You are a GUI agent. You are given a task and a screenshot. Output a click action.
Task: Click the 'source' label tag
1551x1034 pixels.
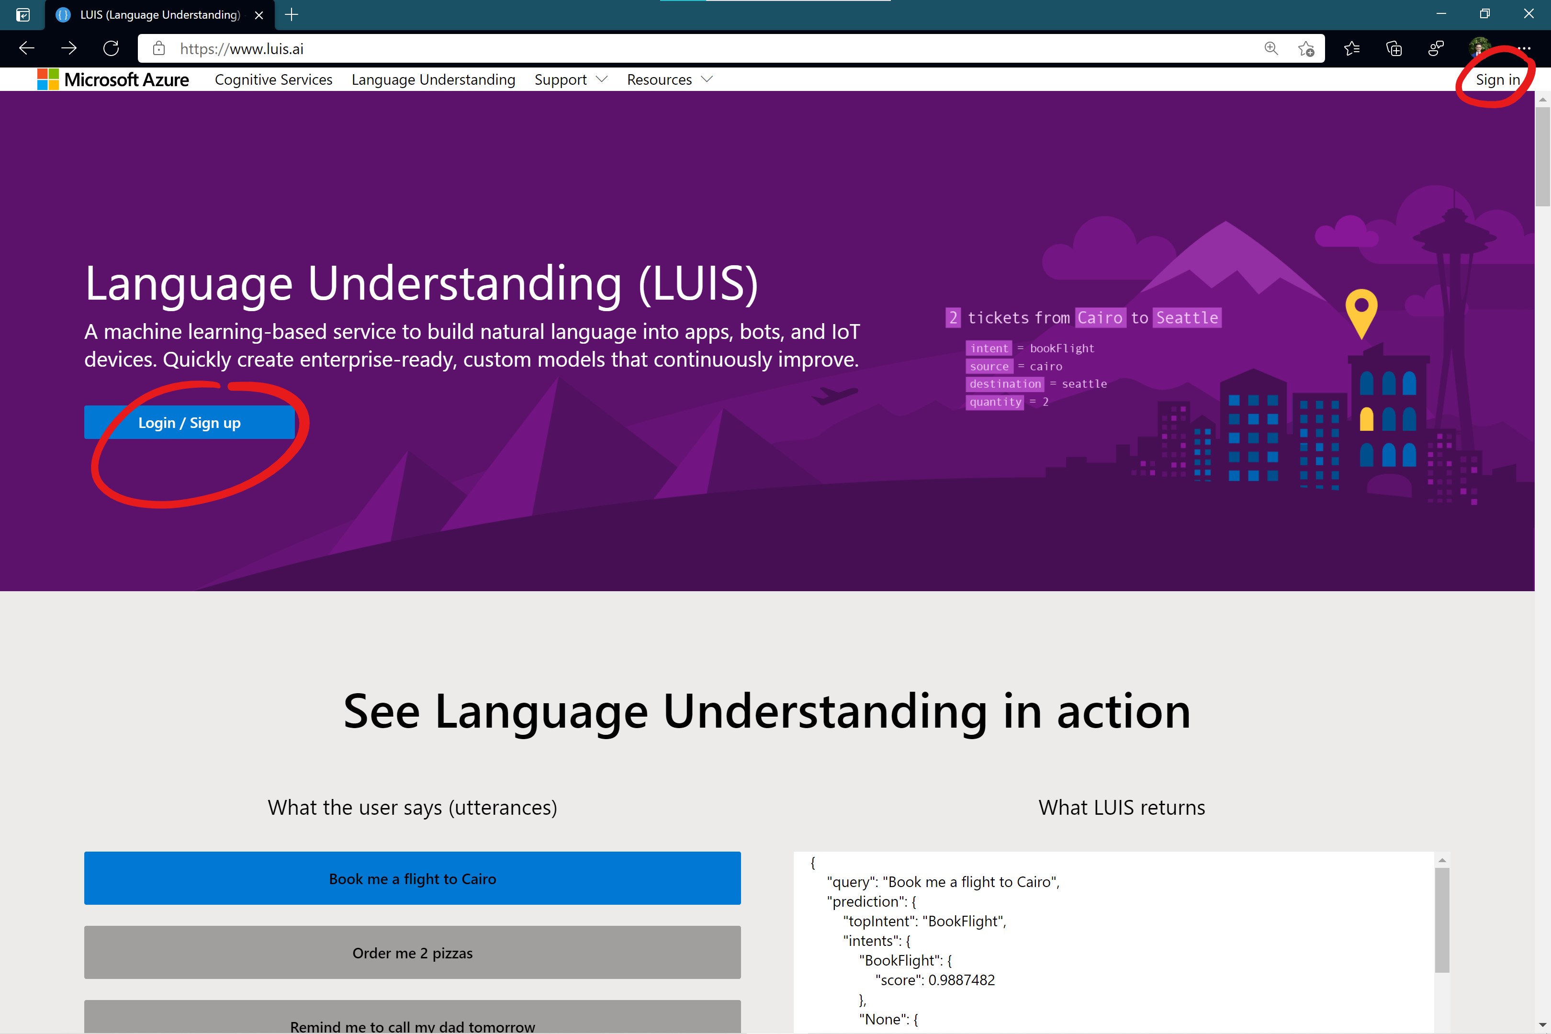[x=989, y=365]
